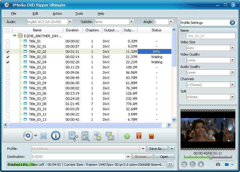Open the Tools menu
The image size is (240, 172).
point(79,14)
